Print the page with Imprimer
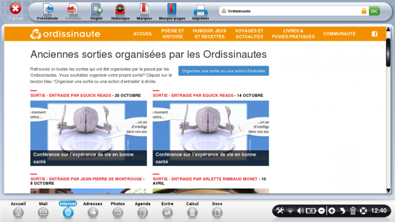This screenshot has width=395, height=222. click(x=201, y=12)
